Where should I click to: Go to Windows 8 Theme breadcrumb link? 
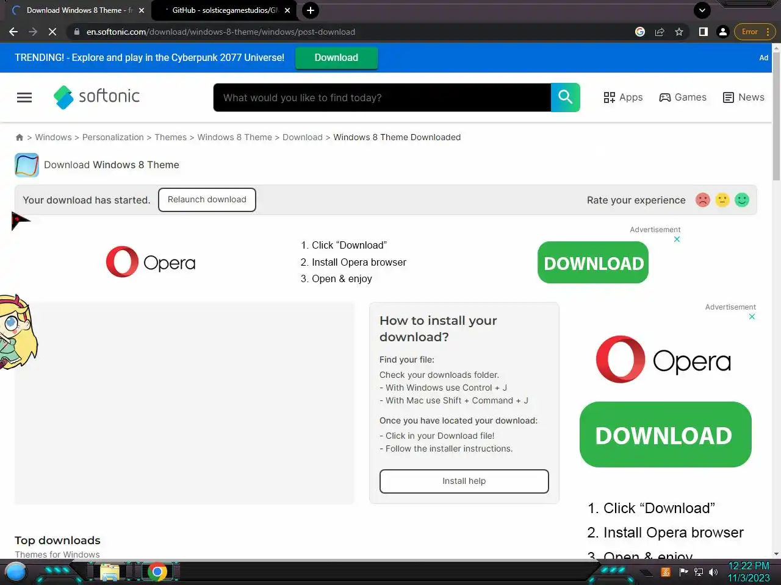[234, 138]
